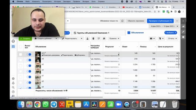196x110 pixels.
Task: Switch off ad л1 with reach 1 652
Action: coord(29,71)
